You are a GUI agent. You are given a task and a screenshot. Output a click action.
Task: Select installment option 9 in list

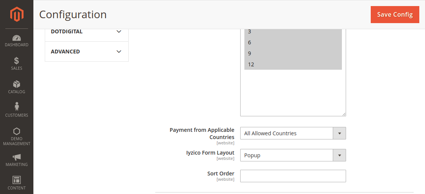point(293,53)
